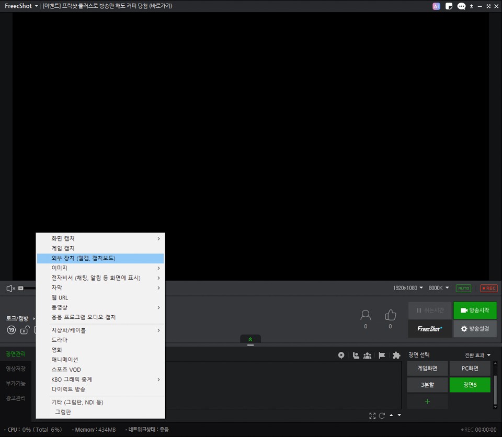
Task: Open the AI assistant icon in title bar
Action: tap(436, 6)
